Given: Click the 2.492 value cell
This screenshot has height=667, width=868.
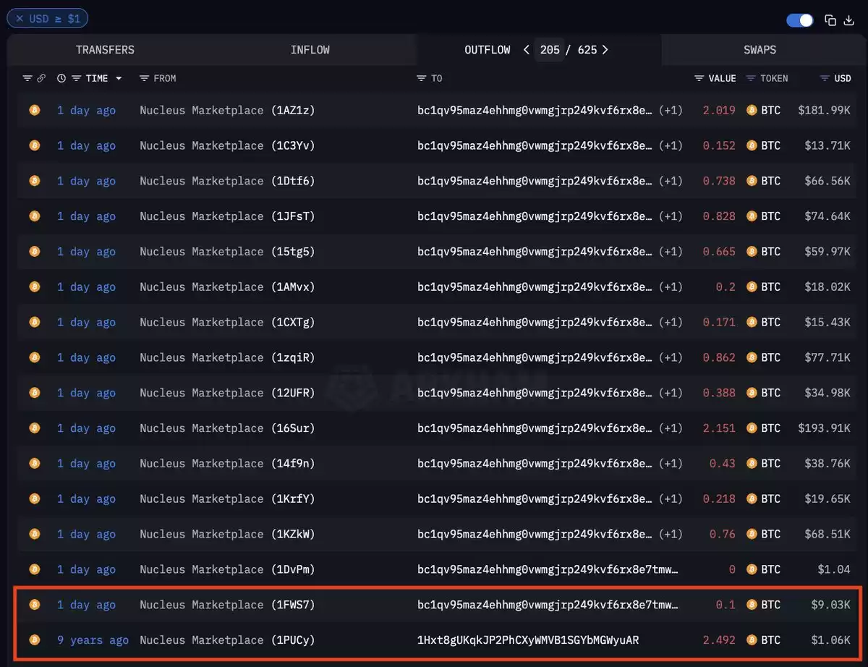Looking at the screenshot, I should pyautogui.click(x=719, y=640).
